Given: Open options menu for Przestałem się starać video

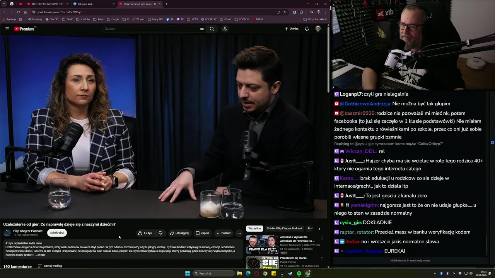Looking at the screenshot, I should pos(322,259).
